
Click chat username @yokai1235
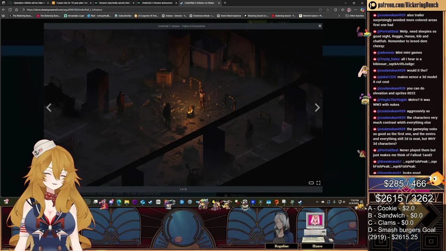(x=386, y=77)
